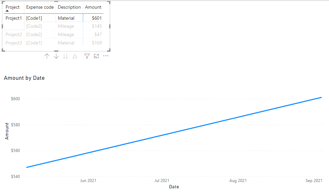
Task: Select Material description in Project1 row
Action: (66, 18)
